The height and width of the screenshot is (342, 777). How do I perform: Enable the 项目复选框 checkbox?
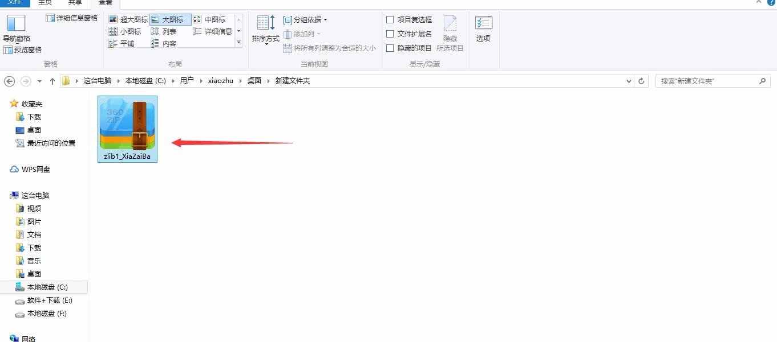[x=391, y=19]
